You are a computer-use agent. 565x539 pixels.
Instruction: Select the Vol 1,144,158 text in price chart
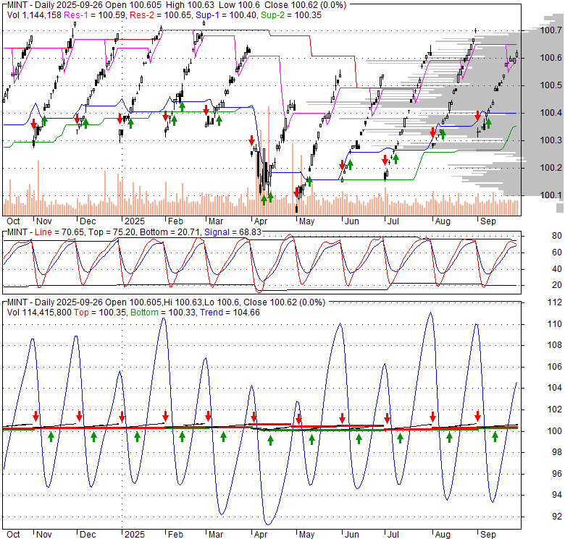point(34,15)
